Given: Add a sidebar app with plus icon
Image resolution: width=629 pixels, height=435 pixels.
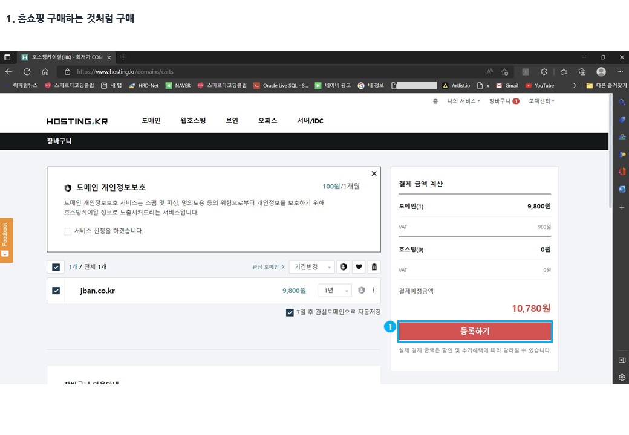Looking at the screenshot, I should click(622, 207).
